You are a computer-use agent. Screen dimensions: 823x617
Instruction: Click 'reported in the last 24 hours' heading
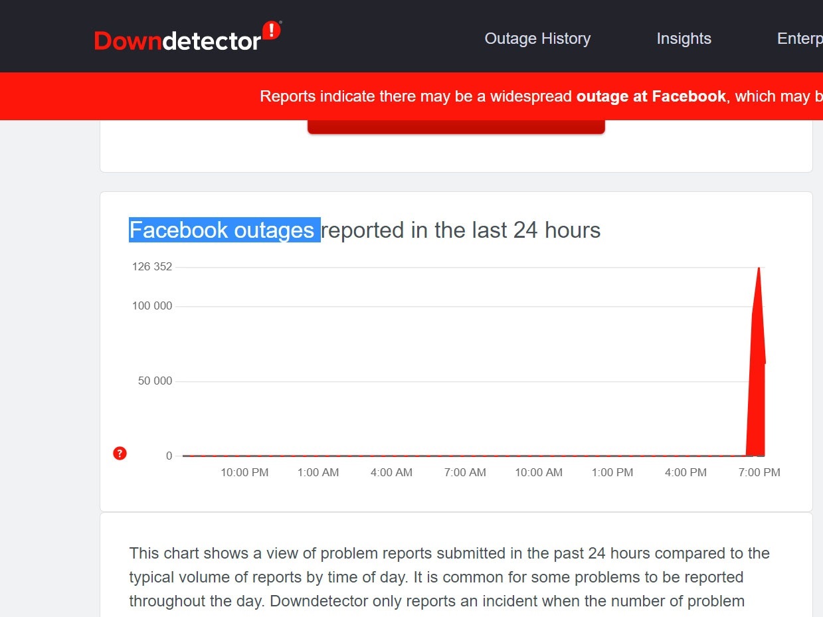pyautogui.click(x=461, y=230)
